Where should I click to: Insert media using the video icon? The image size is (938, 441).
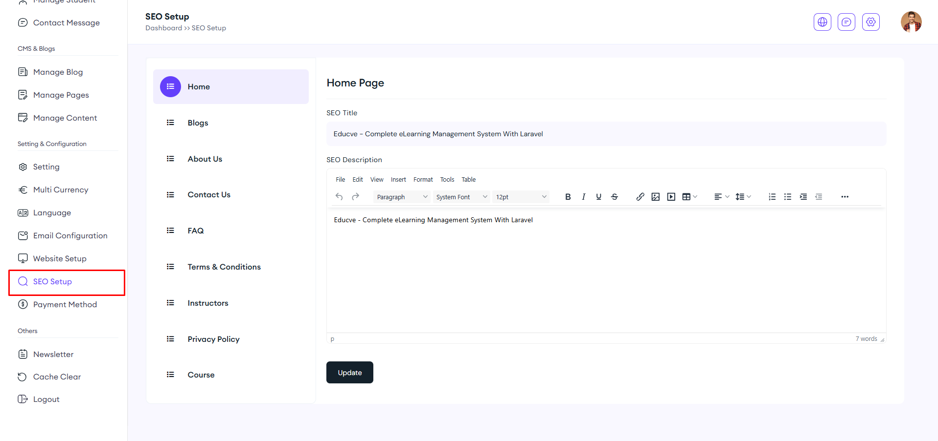coord(671,197)
